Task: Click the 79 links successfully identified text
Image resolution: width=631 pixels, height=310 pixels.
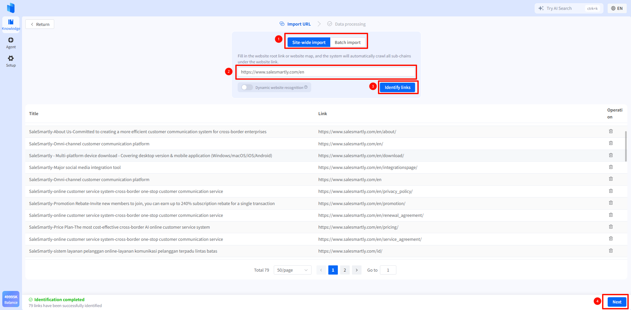Action: (x=65, y=306)
